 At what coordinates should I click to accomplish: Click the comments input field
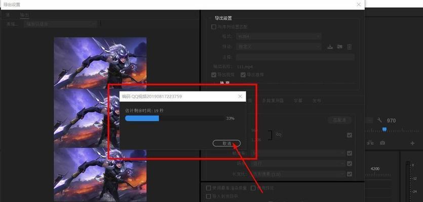(x=295, y=57)
